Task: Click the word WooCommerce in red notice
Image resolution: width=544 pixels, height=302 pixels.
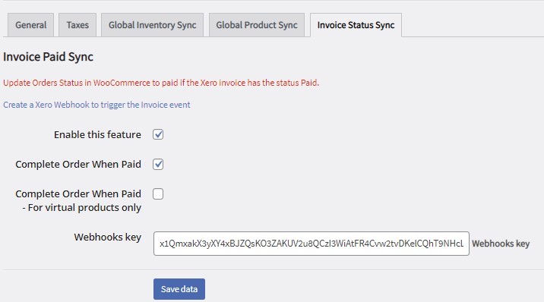Action: tap(122, 83)
